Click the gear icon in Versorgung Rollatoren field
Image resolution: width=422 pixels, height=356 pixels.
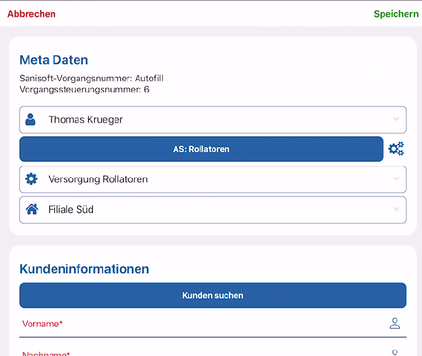31,179
